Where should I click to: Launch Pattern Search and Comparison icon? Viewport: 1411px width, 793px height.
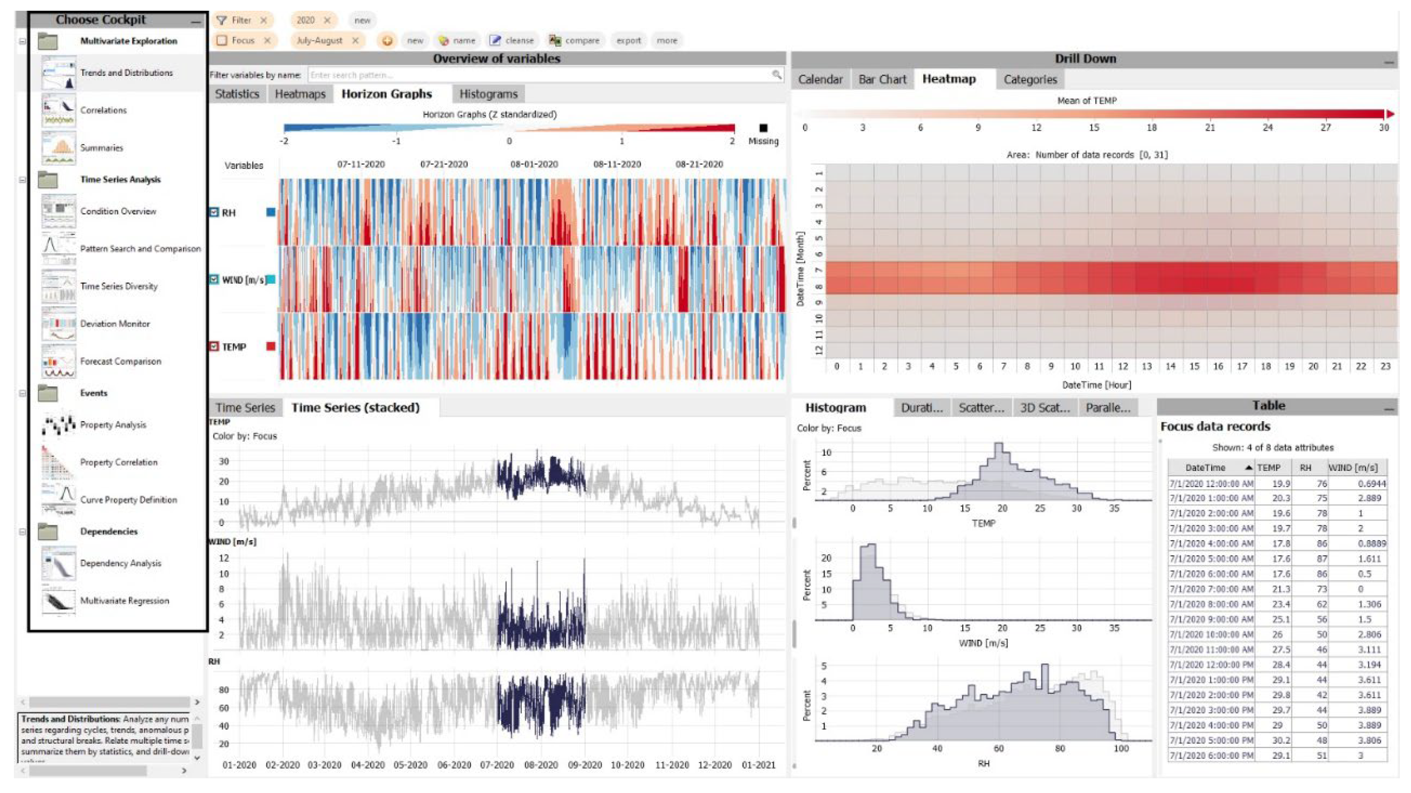pyautogui.click(x=58, y=249)
